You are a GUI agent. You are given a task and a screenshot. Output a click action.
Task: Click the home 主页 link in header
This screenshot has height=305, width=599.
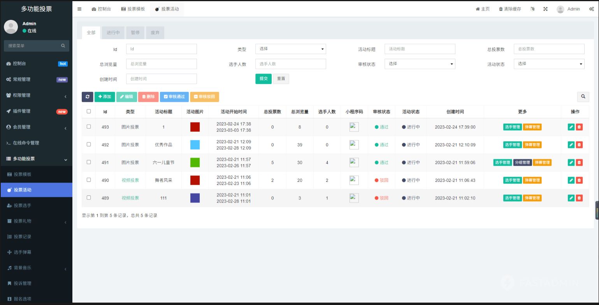point(483,9)
